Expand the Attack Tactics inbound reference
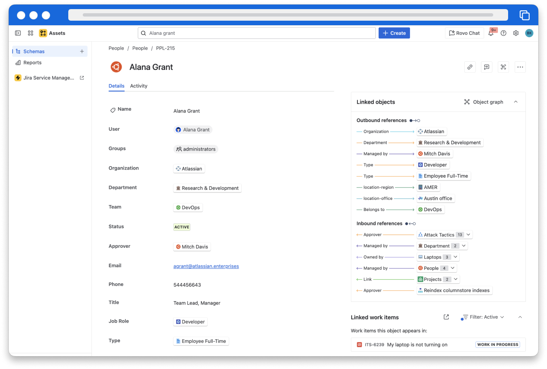The width and height of the screenshot is (547, 369). tap(468, 235)
